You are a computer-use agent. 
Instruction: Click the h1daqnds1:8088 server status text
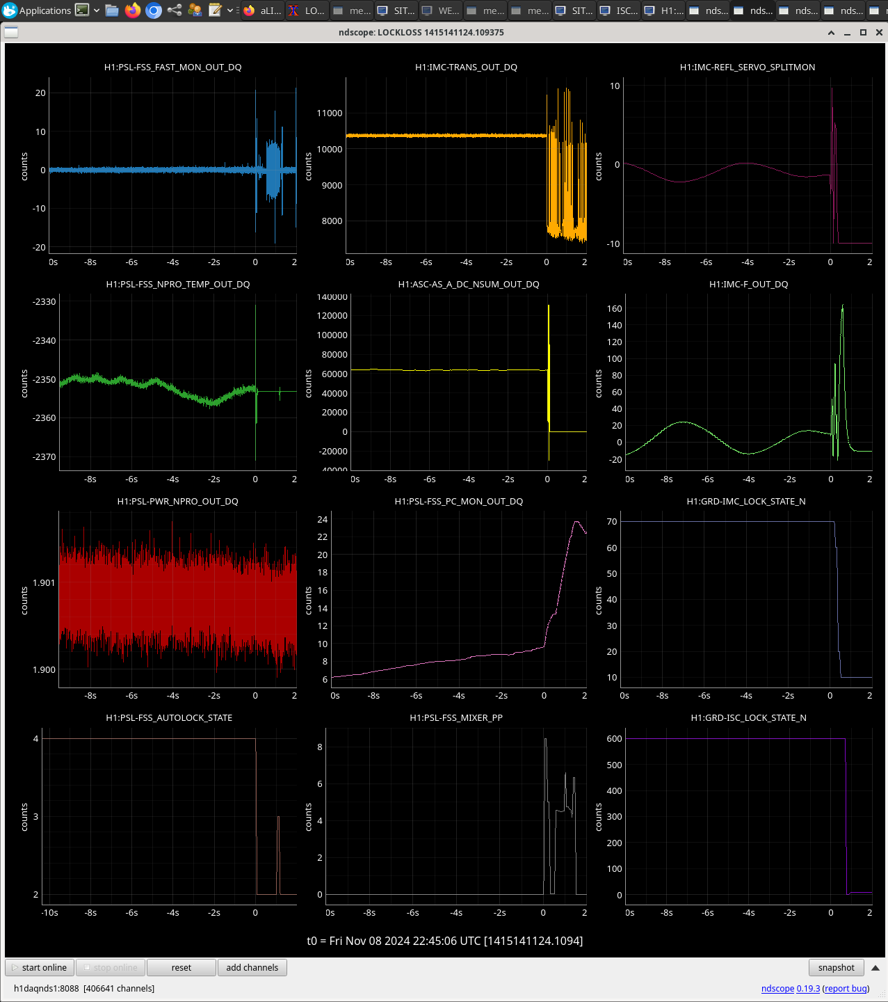pyautogui.click(x=84, y=988)
